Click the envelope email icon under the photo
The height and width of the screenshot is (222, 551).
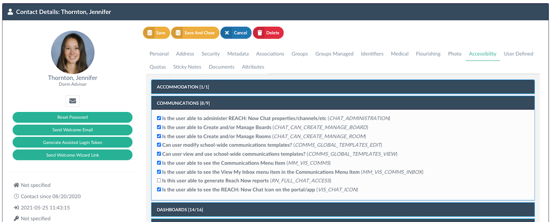[x=73, y=101]
